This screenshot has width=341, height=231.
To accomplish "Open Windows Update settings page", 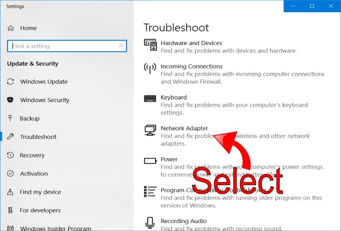I will pos(43,82).
